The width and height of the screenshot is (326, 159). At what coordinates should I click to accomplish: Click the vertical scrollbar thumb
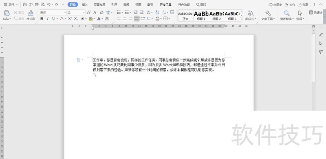313,58
